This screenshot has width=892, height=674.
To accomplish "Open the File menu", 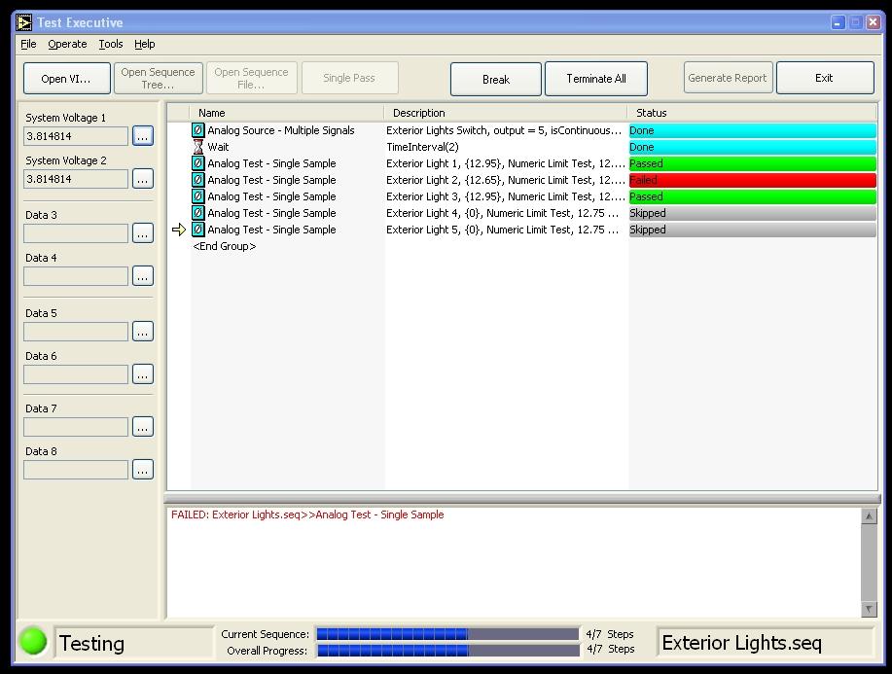I will click(28, 44).
